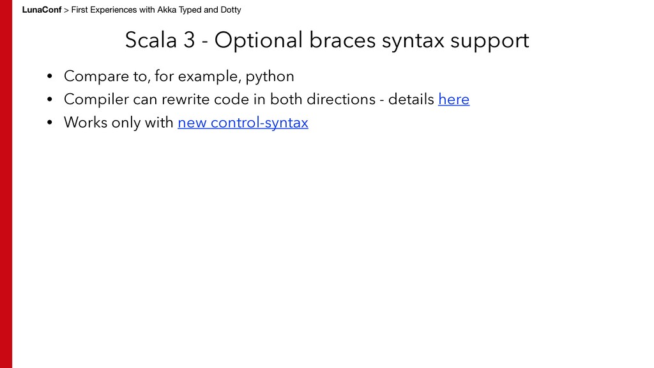Open the "here" details link
The image size is (654, 368).
tap(453, 100)
